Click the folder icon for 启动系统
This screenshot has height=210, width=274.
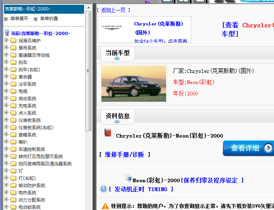(x=13, y=99)
